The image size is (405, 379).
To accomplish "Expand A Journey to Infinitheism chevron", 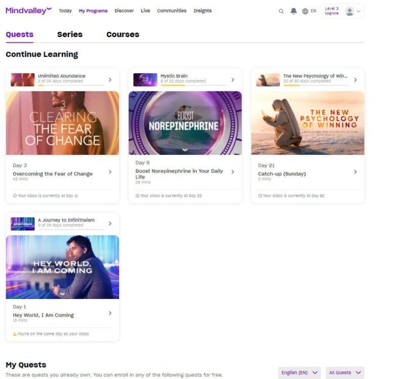I will click(x=110, y=224).
